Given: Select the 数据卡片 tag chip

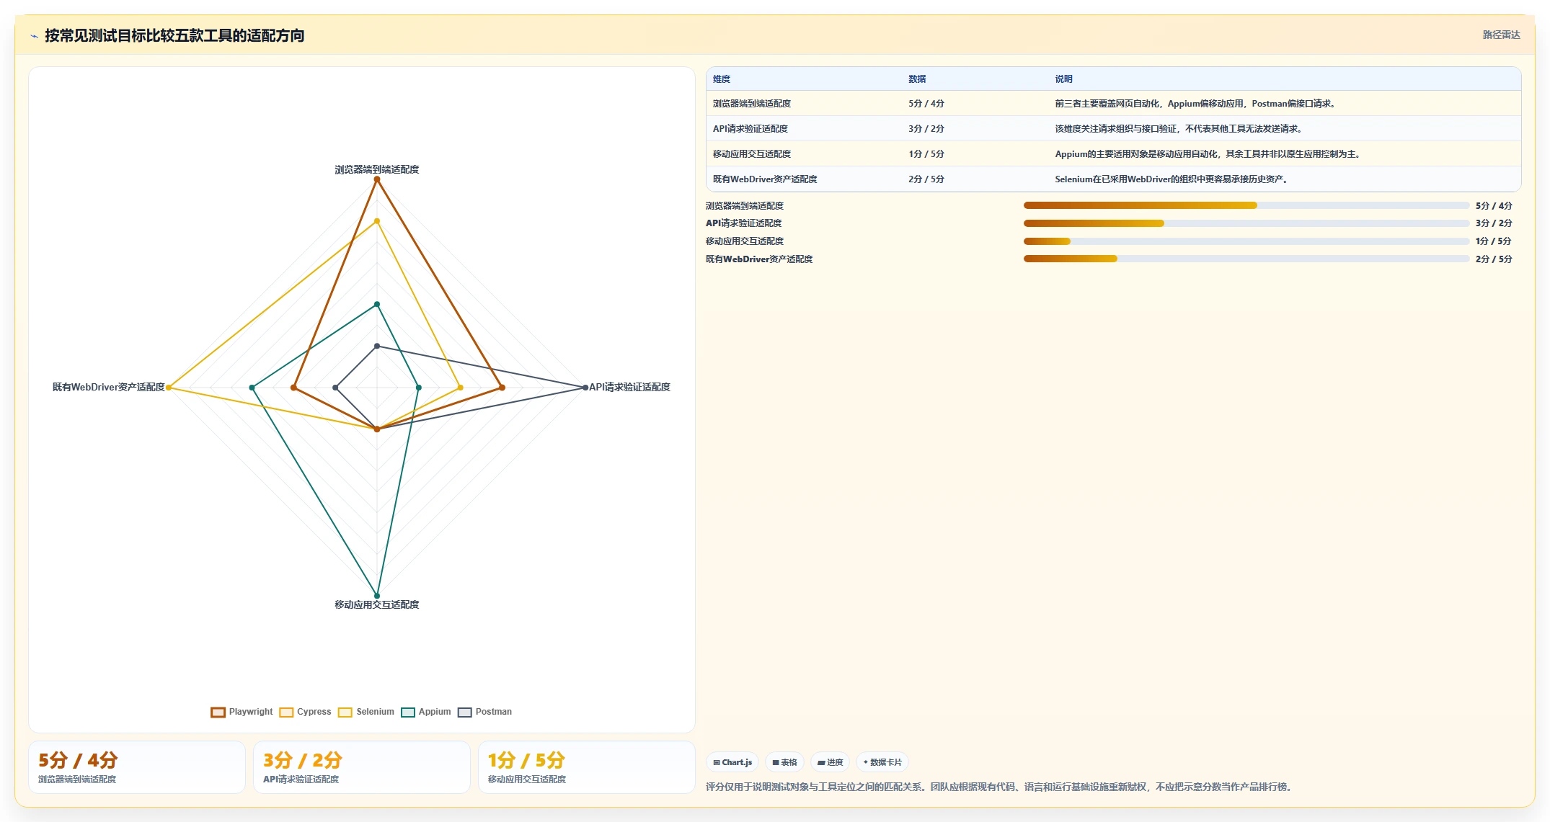Looking at the screenshot, I should [882, 762].
